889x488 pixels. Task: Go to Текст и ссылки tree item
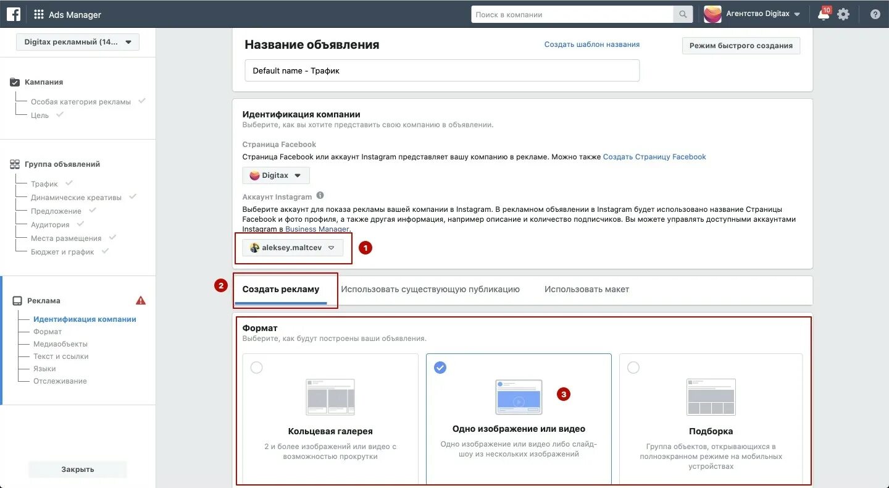(x=61, y=356)
